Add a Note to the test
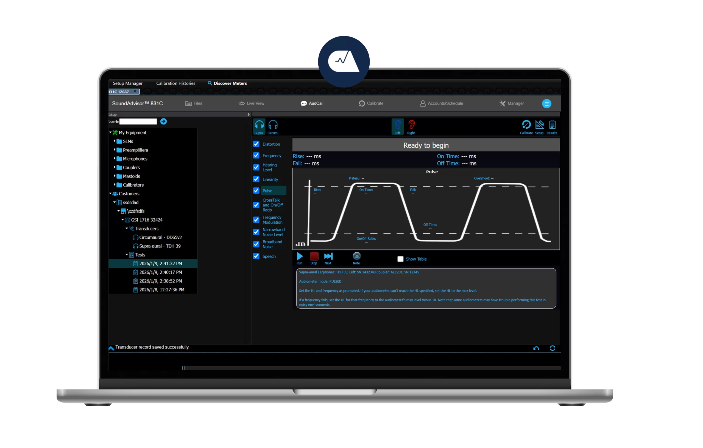The height and width of the screenshot is (448, 703). coord(356,258)
